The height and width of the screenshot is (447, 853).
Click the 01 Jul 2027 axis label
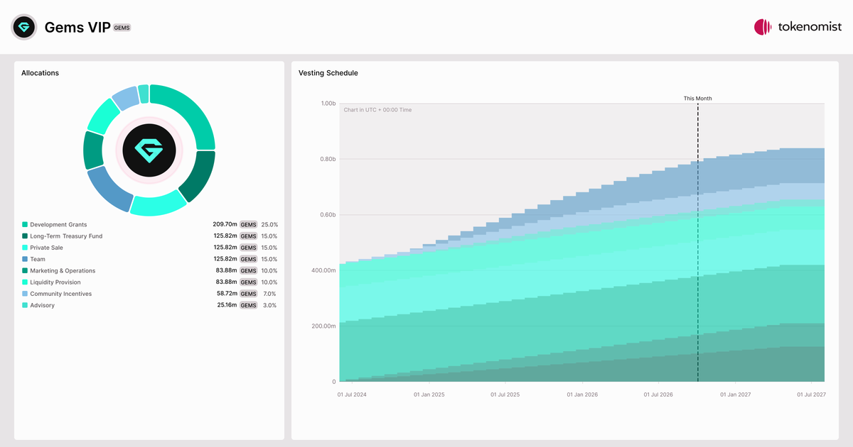tap(810, 394)
